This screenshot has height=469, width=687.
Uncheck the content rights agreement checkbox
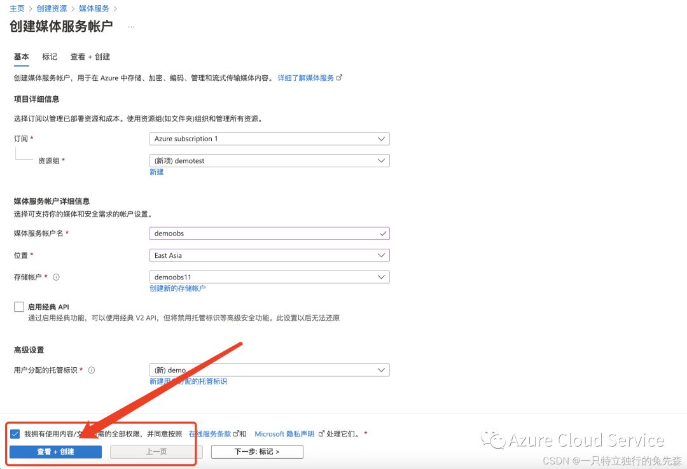tap(15, 434)
